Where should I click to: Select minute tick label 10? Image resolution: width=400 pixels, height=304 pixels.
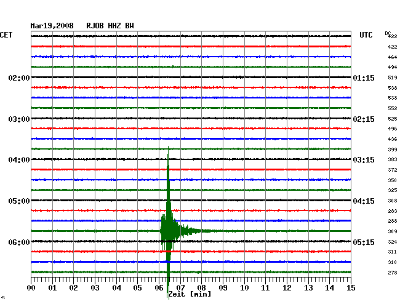click(244, 288)
